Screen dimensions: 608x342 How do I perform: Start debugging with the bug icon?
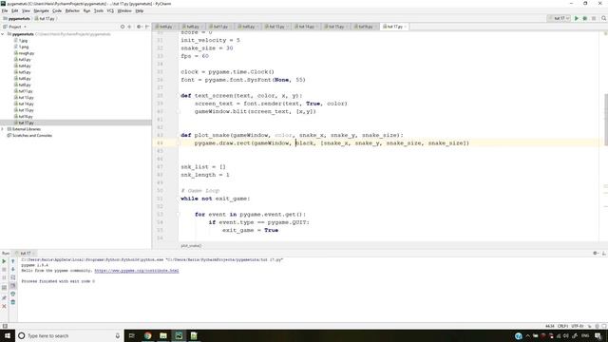click(x=585, y=18)
